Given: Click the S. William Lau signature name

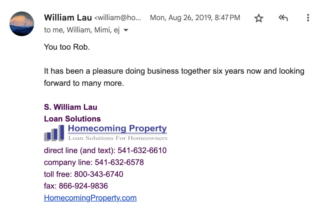Looking at the screenshot, I should coord(71,107).
